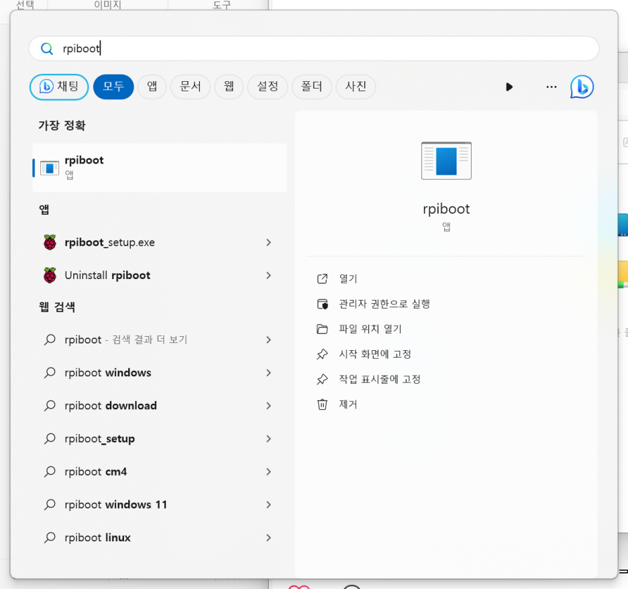Expand chevron for rpiboot download
Viewport: 628px width, 589px height.
pos(268,406)
